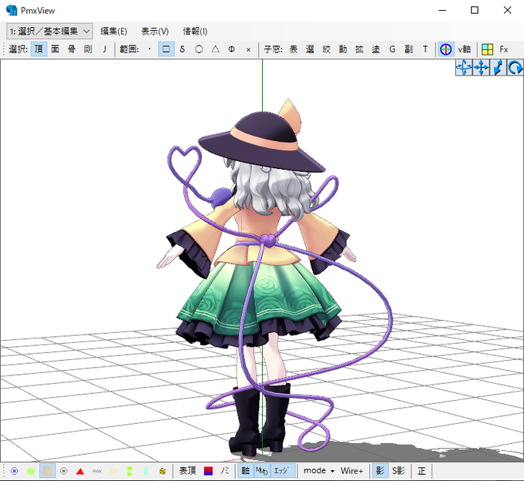Toggle the green capsule display icon

pos(129,471)
